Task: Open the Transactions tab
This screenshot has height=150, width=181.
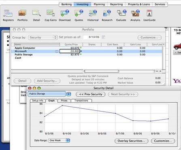Action: [x=81, y=101]
